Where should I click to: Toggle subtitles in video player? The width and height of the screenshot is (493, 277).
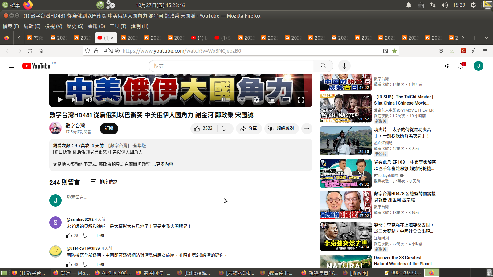pos(242,99)
